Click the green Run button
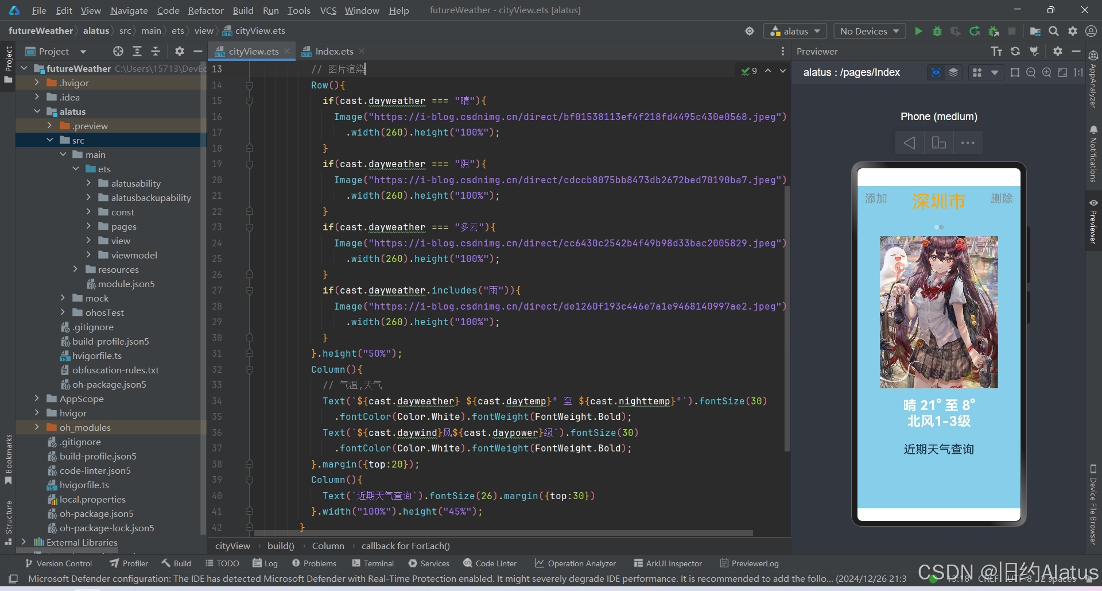The width and height of the screenshot is (1102, 591). tap(918, 31)
